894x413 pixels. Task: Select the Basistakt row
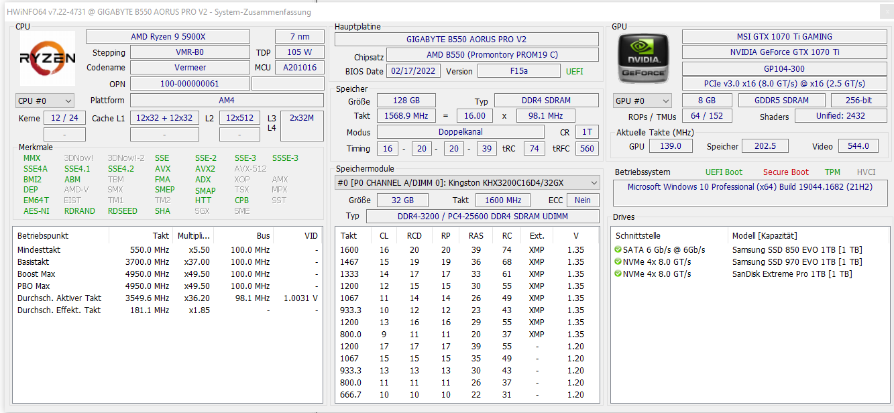(168, 262)
